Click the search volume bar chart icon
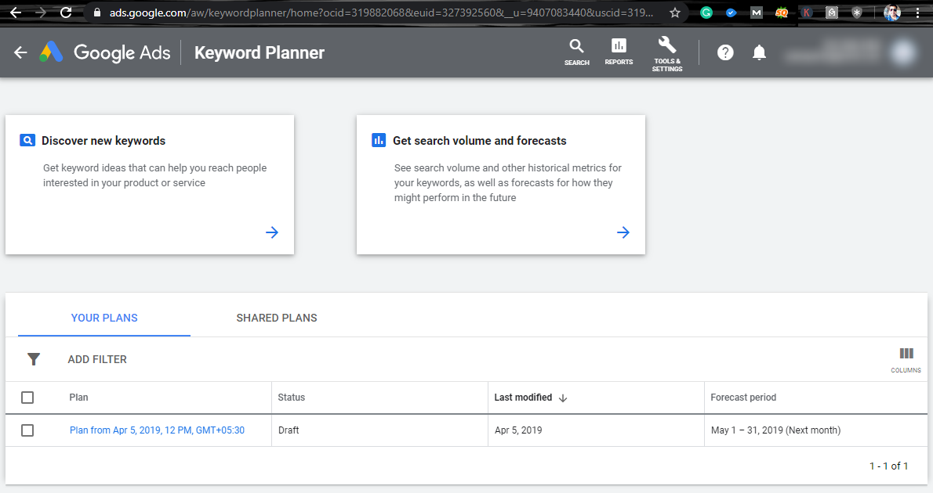The width and height of the screenshot is (933, 493). (379, 140)
